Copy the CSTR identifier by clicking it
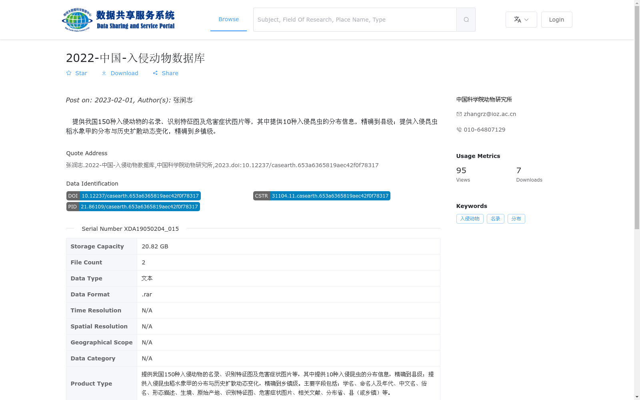 point(321,196)
